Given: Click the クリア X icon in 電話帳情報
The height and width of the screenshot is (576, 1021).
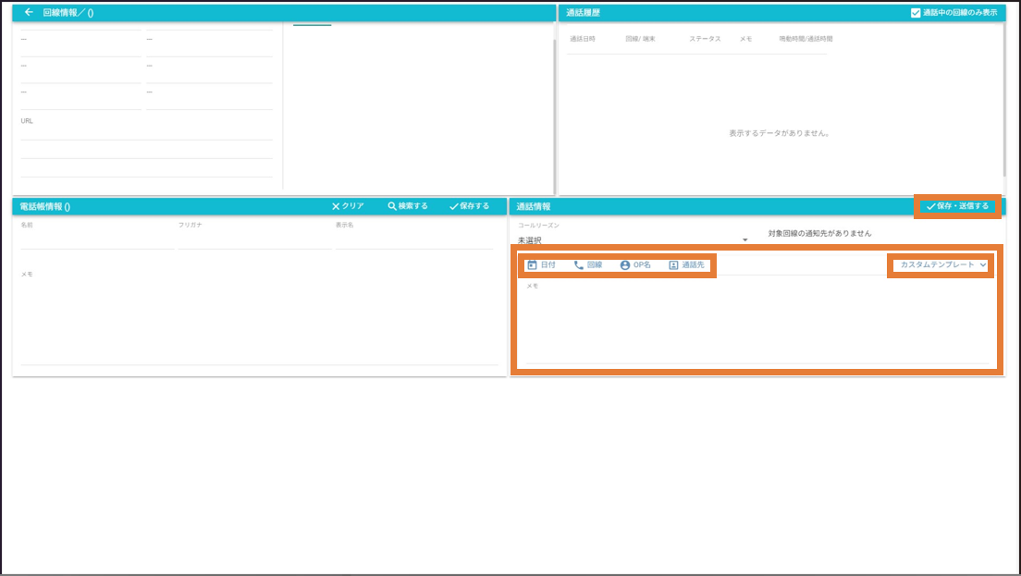Looking at the screenshot, I should pos(337,206).
